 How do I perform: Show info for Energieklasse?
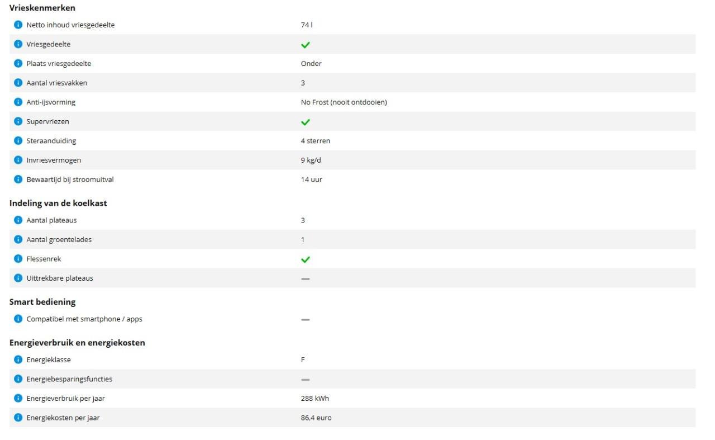[x=18, y=360]
